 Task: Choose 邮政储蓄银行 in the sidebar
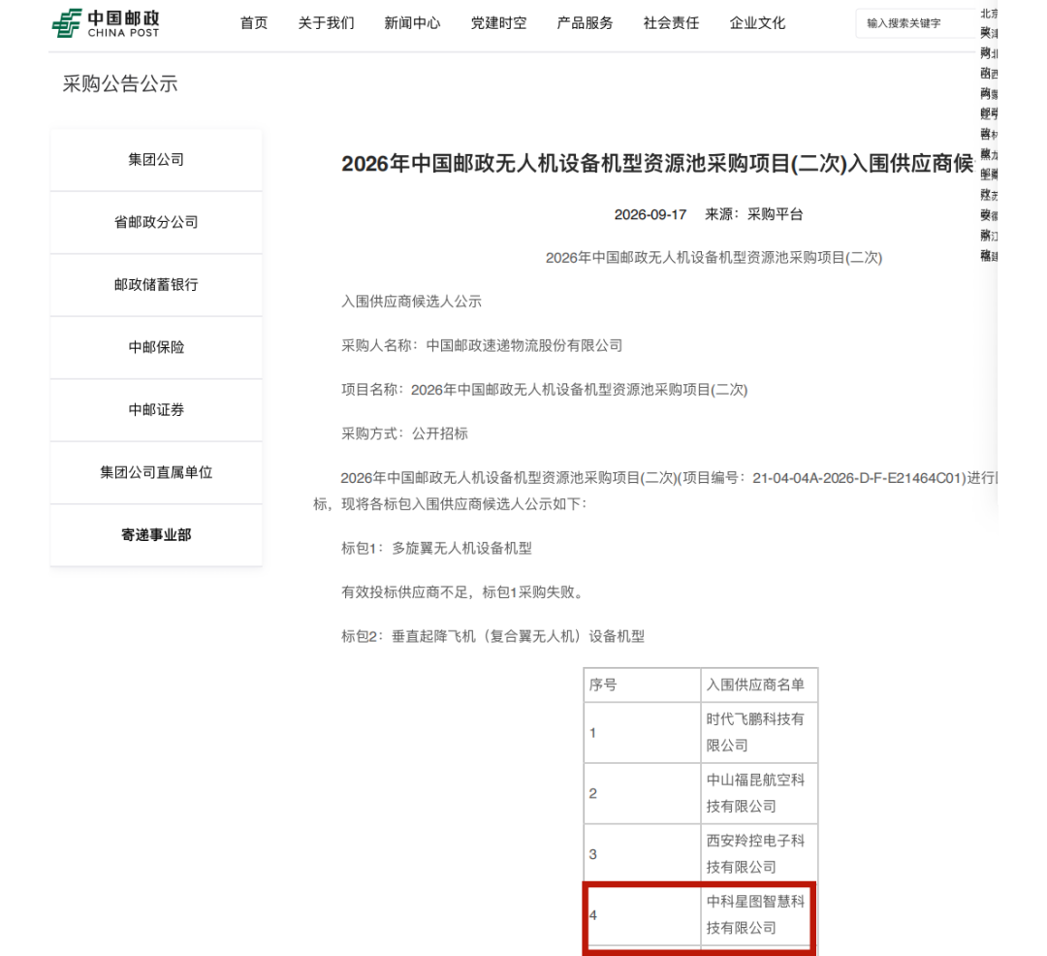point(156,285)
